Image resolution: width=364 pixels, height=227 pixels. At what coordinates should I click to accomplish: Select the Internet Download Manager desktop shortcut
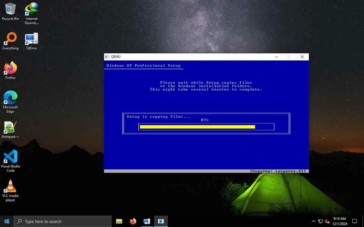click(32, 13)
